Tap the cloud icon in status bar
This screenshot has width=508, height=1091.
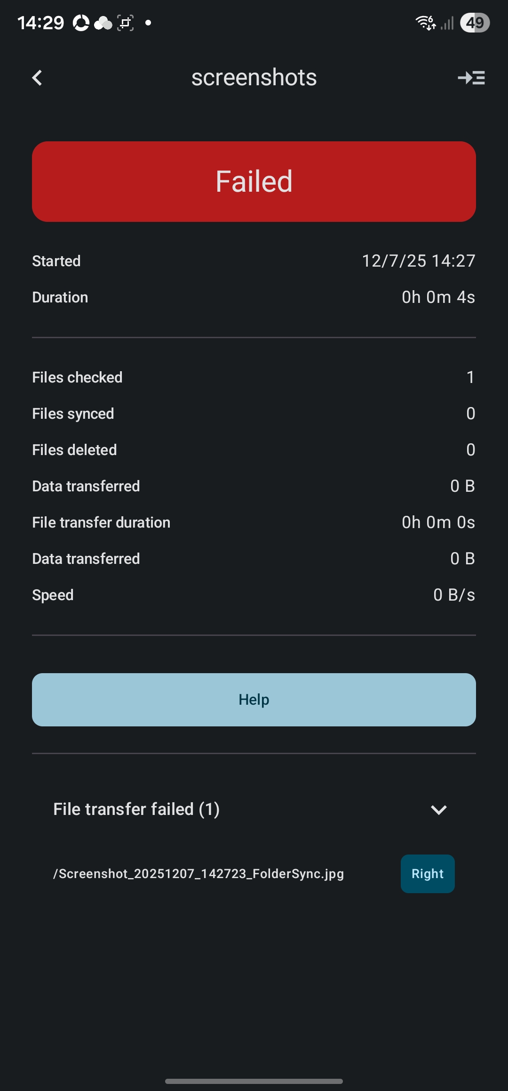103,23
